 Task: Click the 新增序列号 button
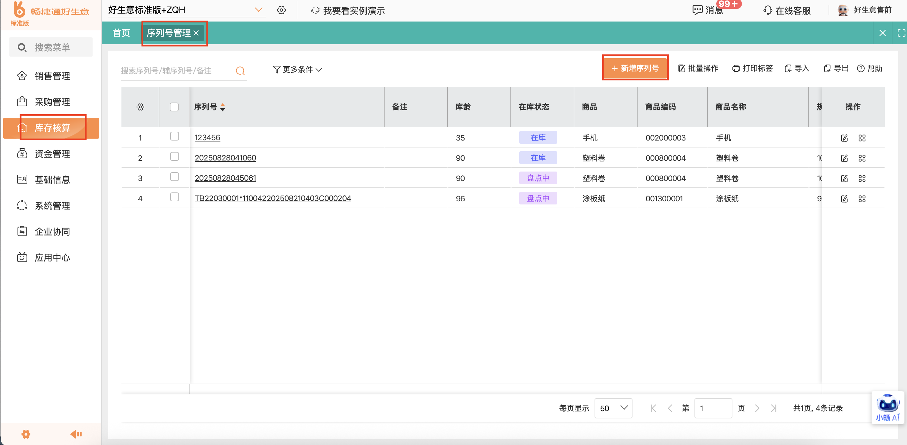635,68
